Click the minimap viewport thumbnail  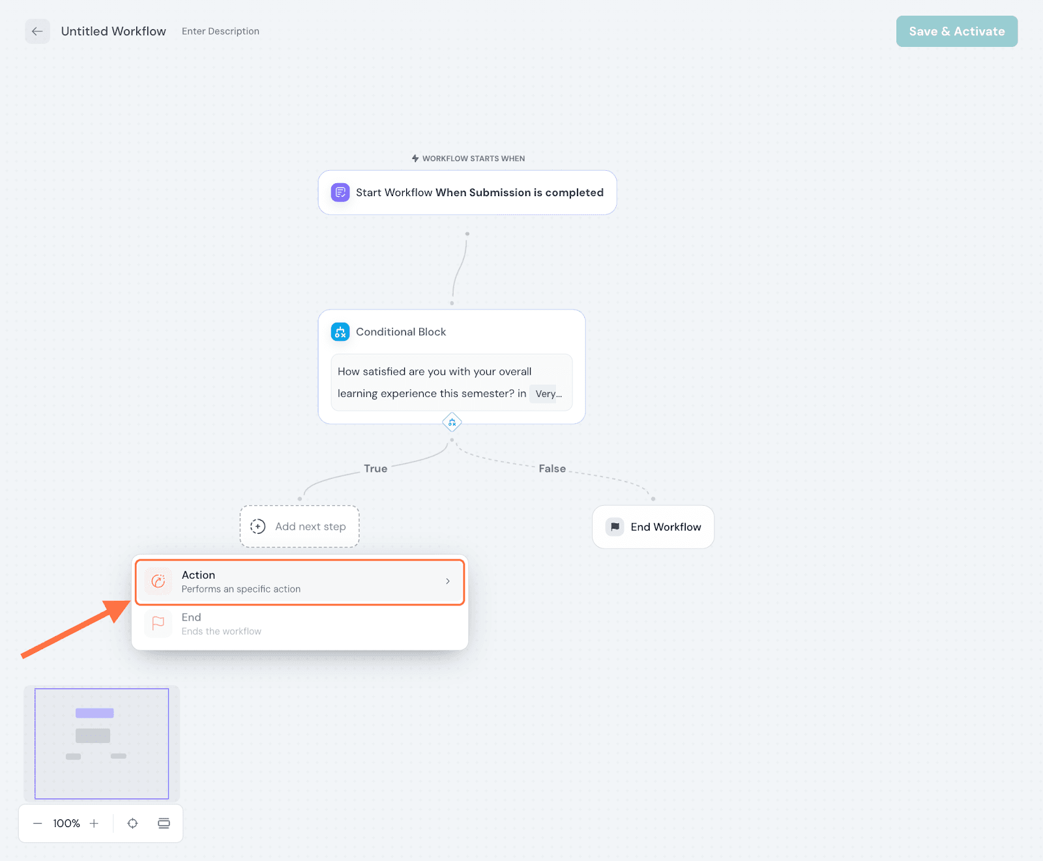point(102,743)
